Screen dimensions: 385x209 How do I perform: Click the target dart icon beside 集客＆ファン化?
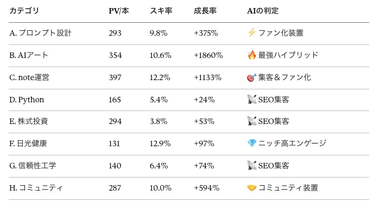(251, 77)
